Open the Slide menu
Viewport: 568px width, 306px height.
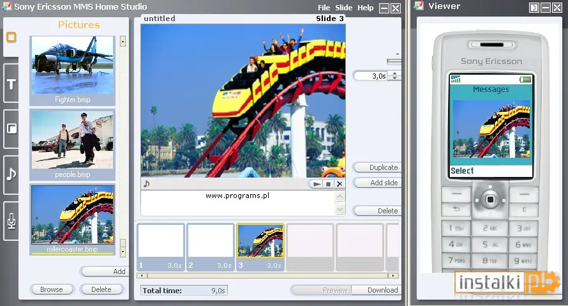click(343, 8)
